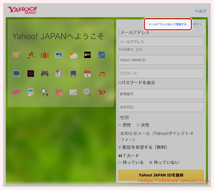
Task: Tick the パスワードを表示 checkbox
Action: 120,83
